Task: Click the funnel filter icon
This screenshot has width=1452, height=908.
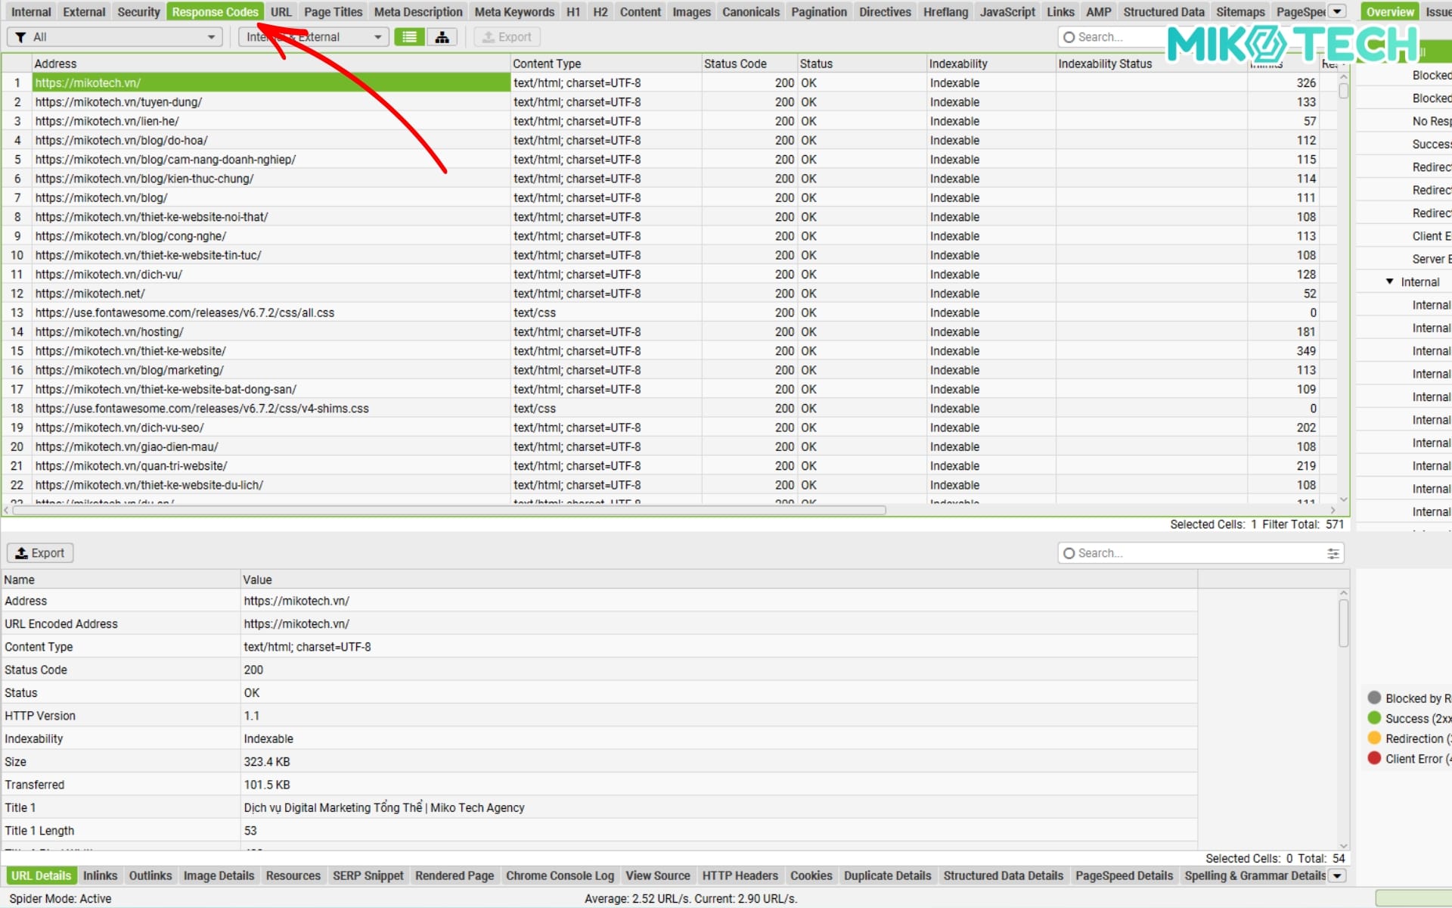Action: (x=20, y=37)
